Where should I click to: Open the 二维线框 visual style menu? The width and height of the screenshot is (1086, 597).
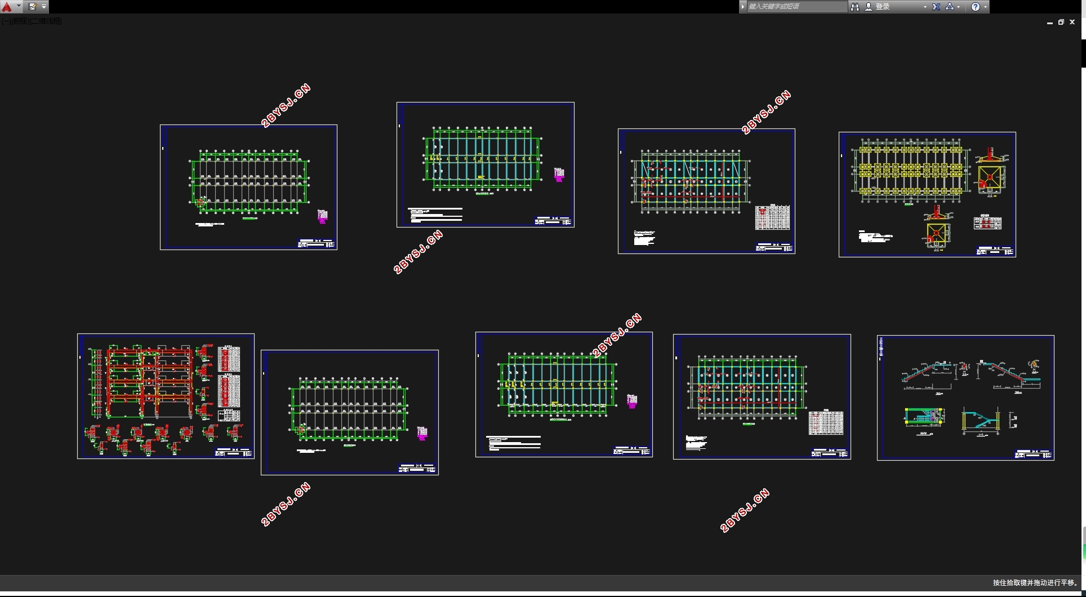[46, 21]
